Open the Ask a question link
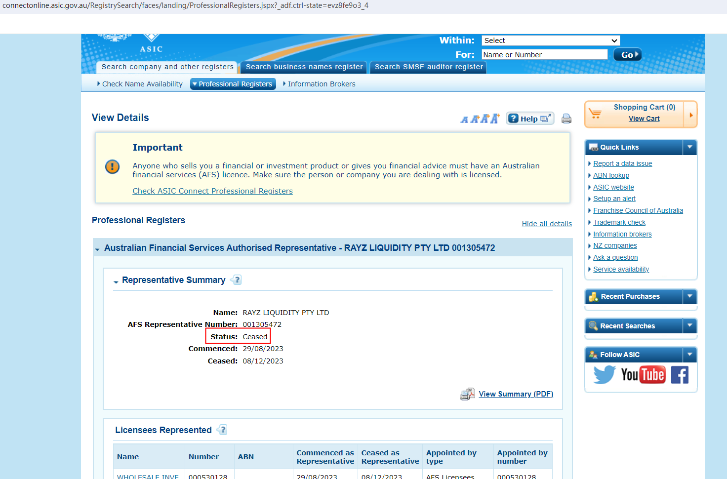The width and height of the screenshot is (727, 479). pyautogui.click(x=615, y=257)
